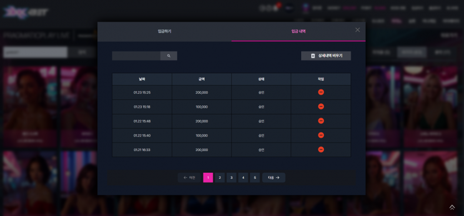Open page 3 of the history
This screenshot has height=216, width=464.
231,178
